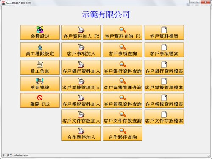
Task: Open 客戶文件存放檔案 button
Action: [x=164, y=117]
